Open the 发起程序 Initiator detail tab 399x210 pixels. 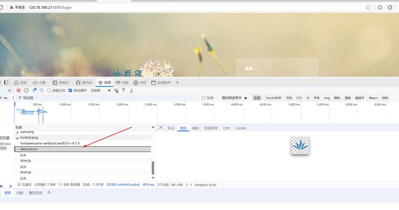[x=211, y=128]
